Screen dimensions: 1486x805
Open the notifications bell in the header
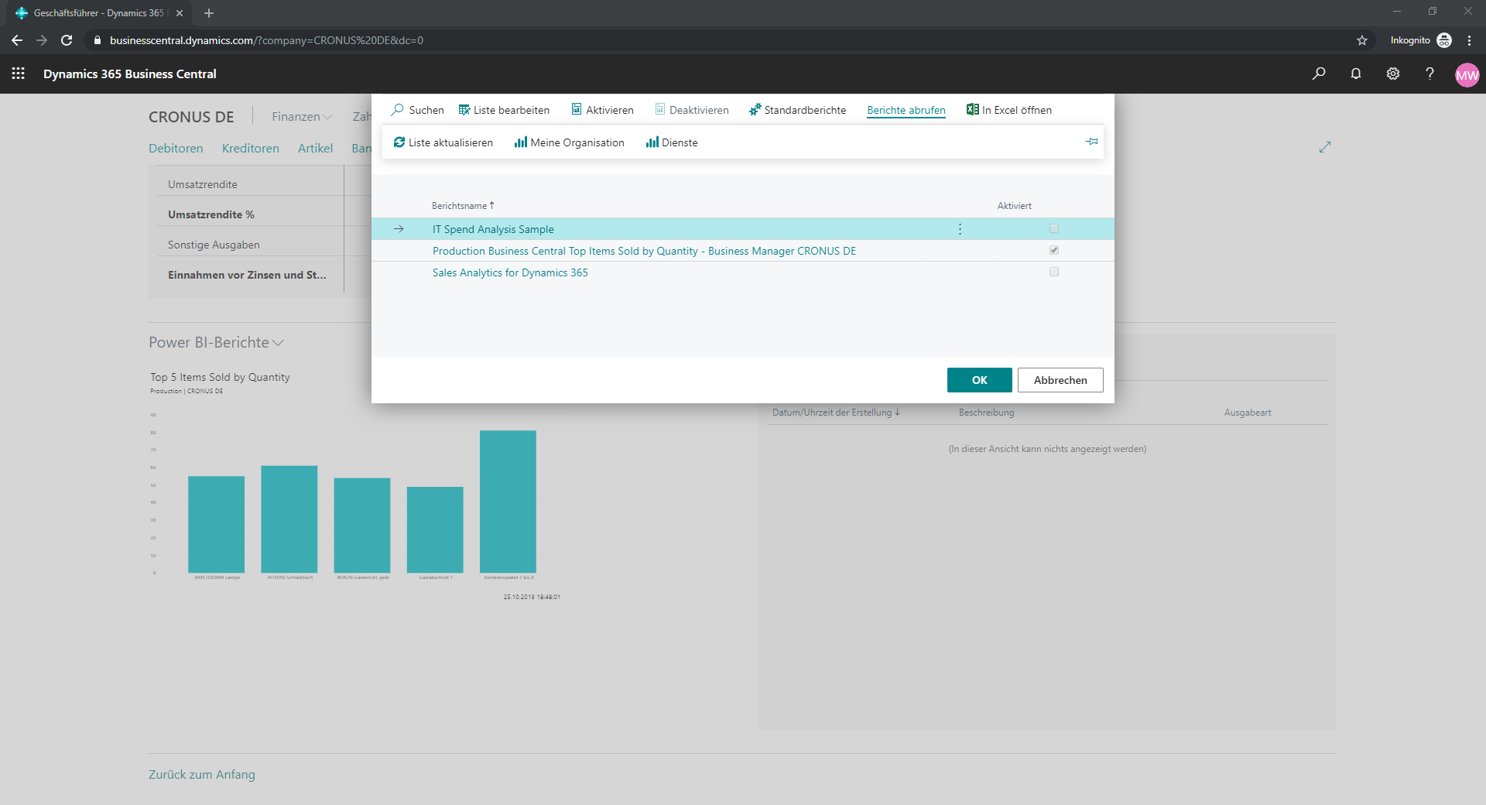pos(1356,74)
